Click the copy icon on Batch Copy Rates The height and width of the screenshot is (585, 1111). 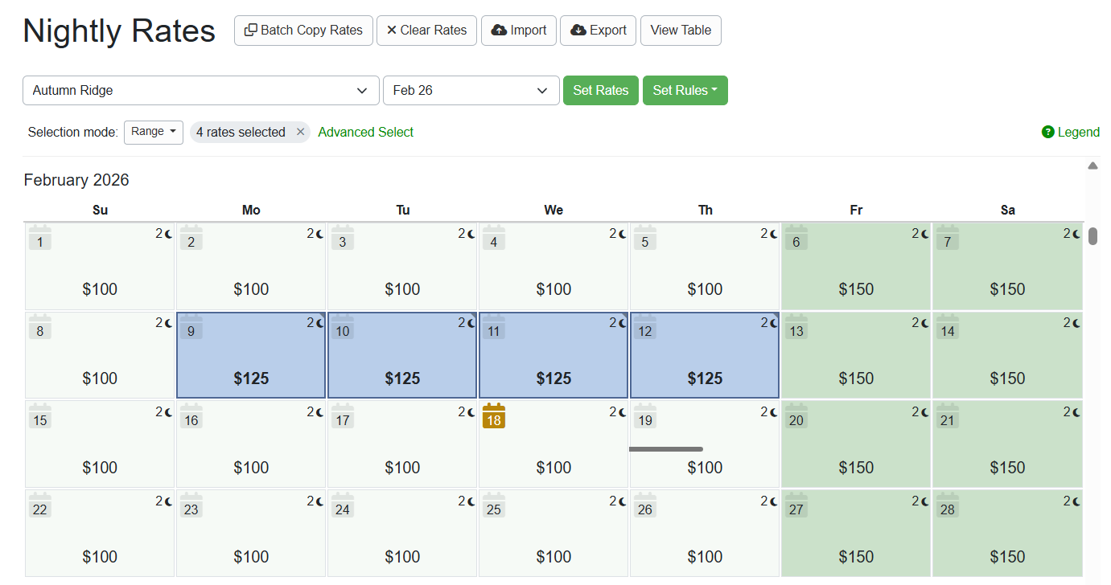(250, 30)
